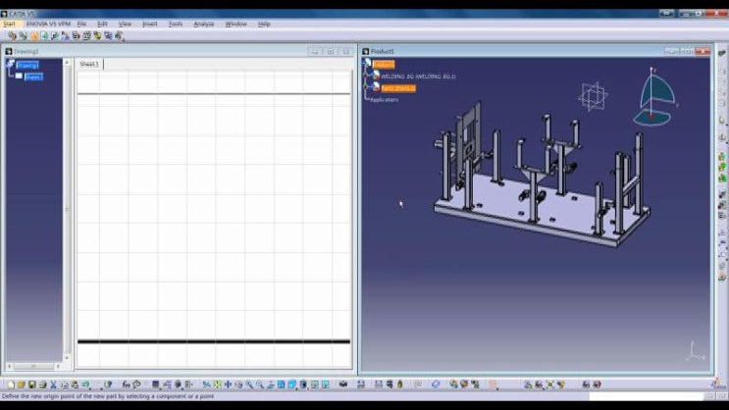Open the Analyze menu
Screen dimensions: 729x410
[203, 24]
